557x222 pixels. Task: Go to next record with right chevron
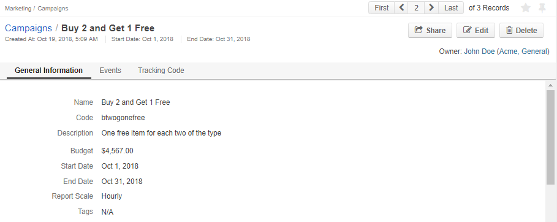pyautogui.click(x=431, y=7)
